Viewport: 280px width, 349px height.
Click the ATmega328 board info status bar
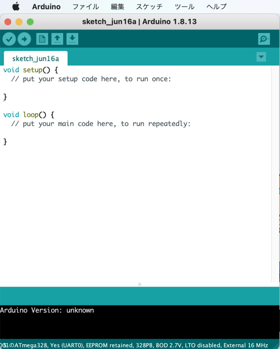(140, 345)
